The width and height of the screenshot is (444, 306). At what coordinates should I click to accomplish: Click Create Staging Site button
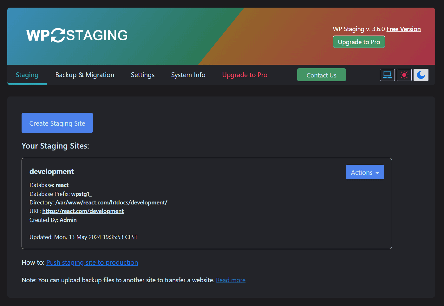tap(57, 123)
